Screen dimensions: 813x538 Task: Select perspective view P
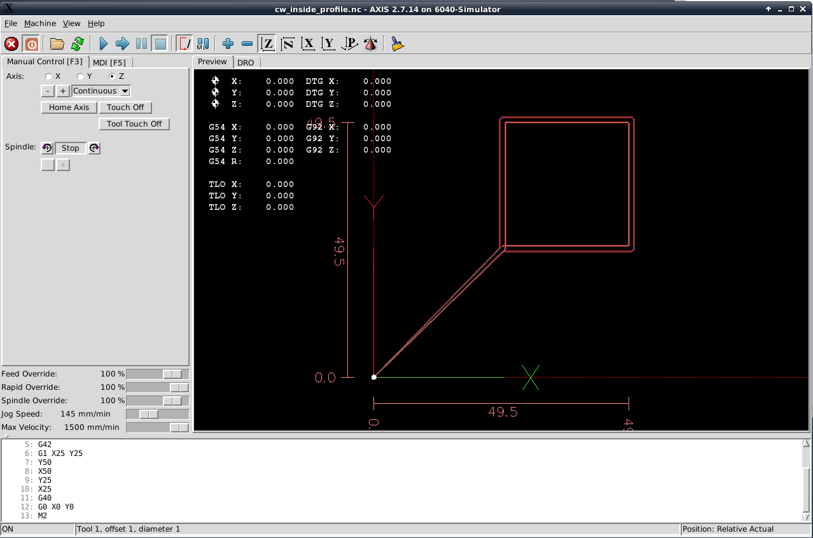click(x=349, y=44)
